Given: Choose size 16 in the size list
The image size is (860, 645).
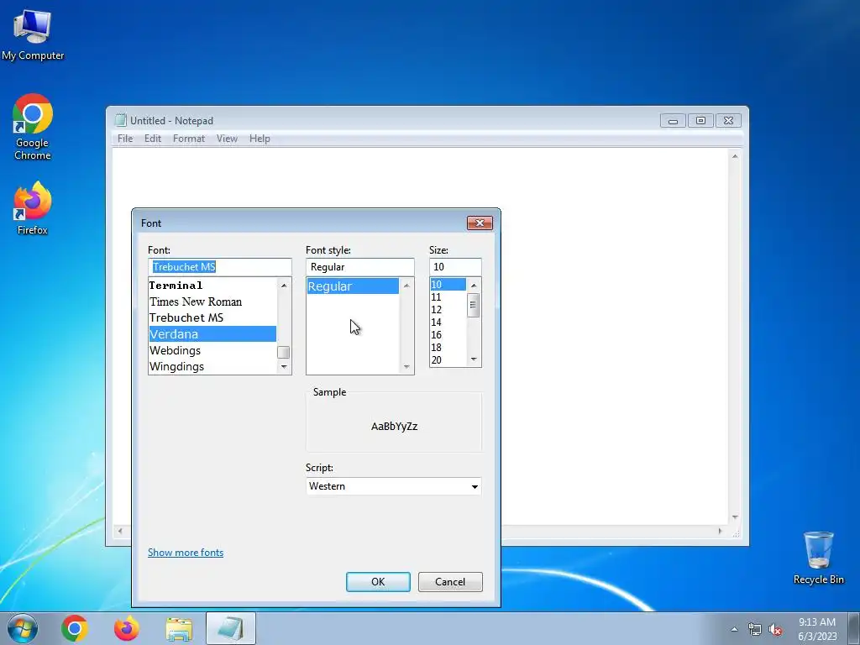Looking at the screenshot, I should [448, 335].
